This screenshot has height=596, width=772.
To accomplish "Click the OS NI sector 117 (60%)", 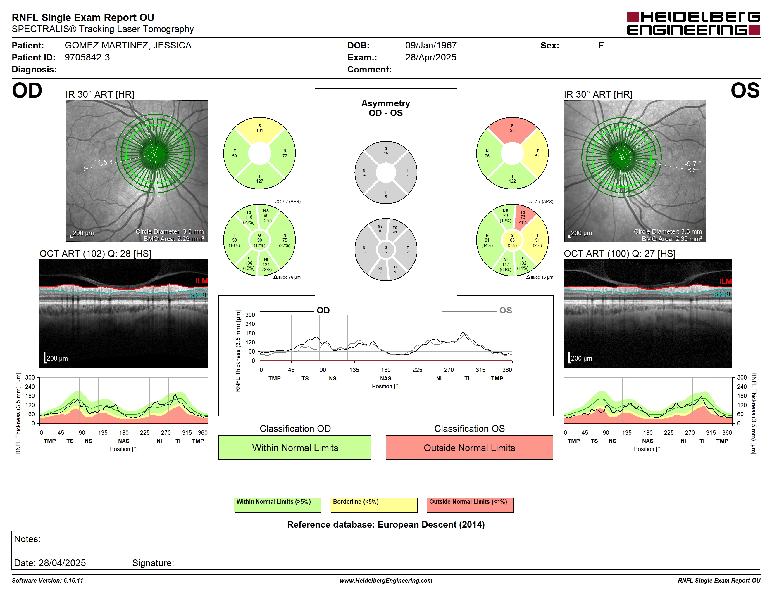I will tap(506, 265).
